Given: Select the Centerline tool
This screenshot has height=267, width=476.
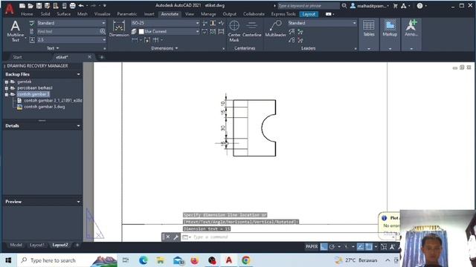Looking at the screenshot, I should pos(251,29).
